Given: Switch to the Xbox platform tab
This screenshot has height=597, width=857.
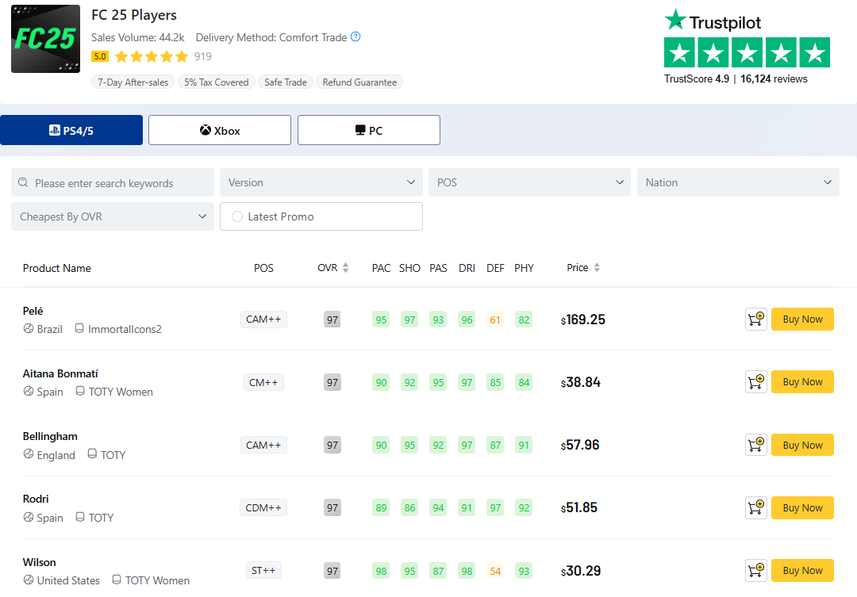Looking at the screenshot, I should point(220,130).
